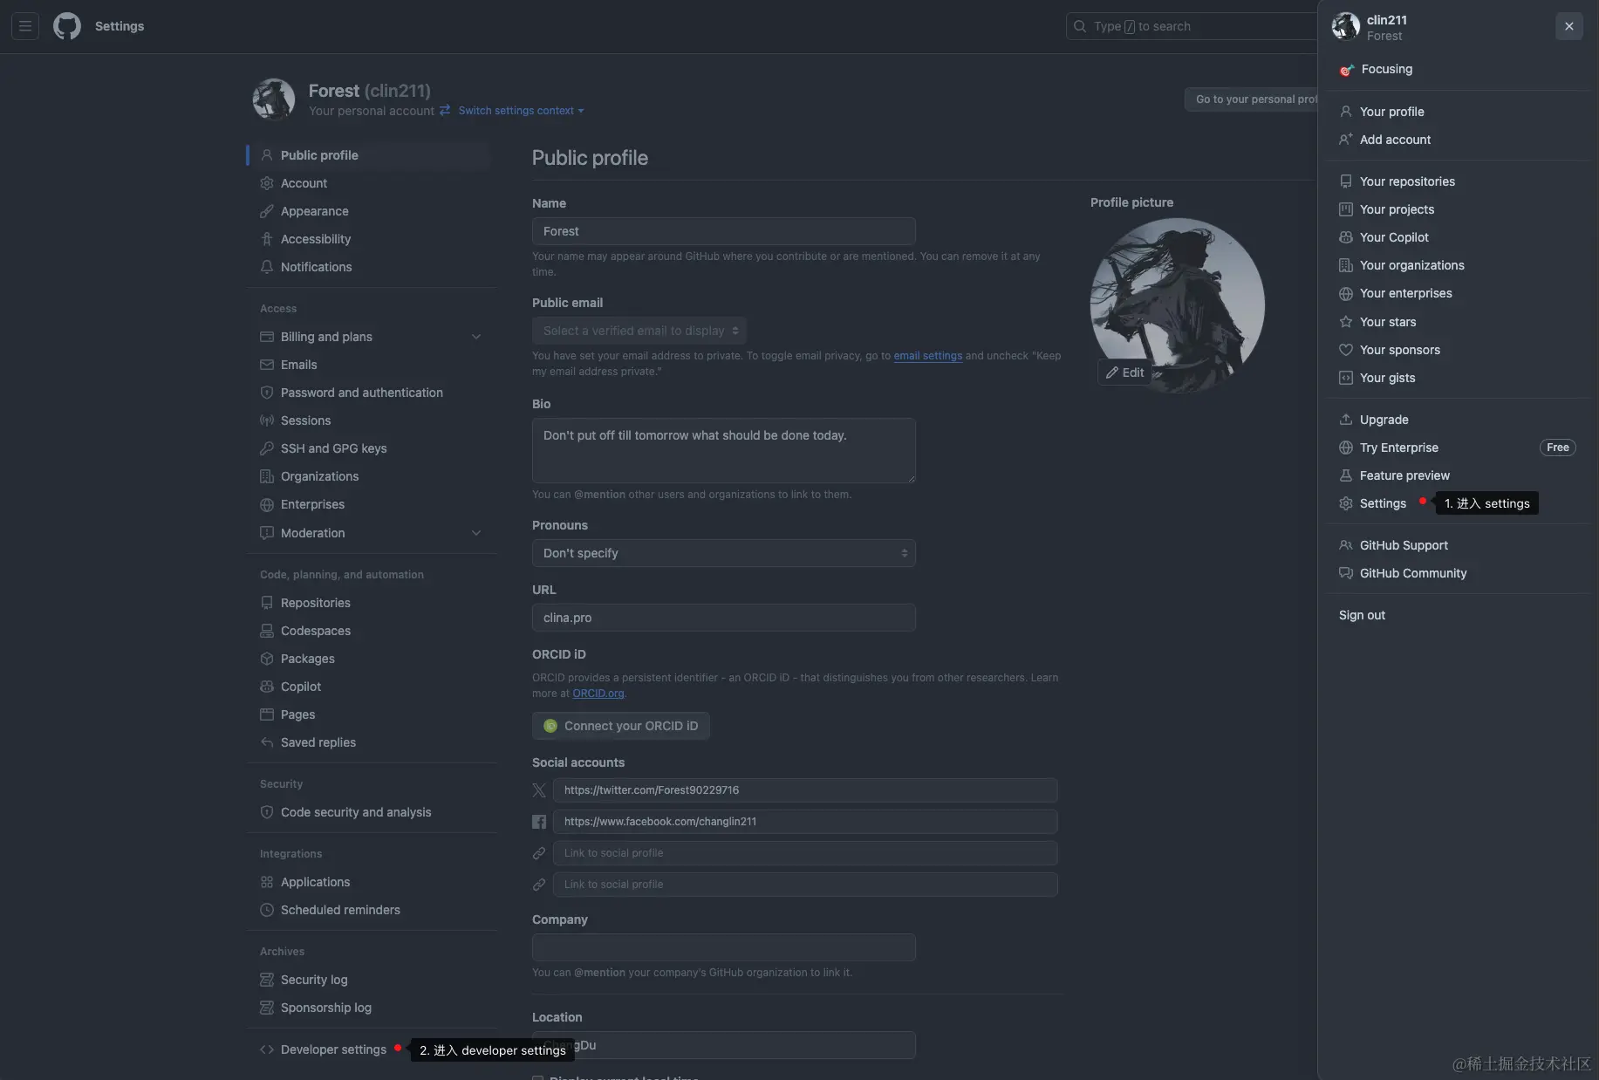
Task: Click the Pages browser icon
Action: point(267,714)
